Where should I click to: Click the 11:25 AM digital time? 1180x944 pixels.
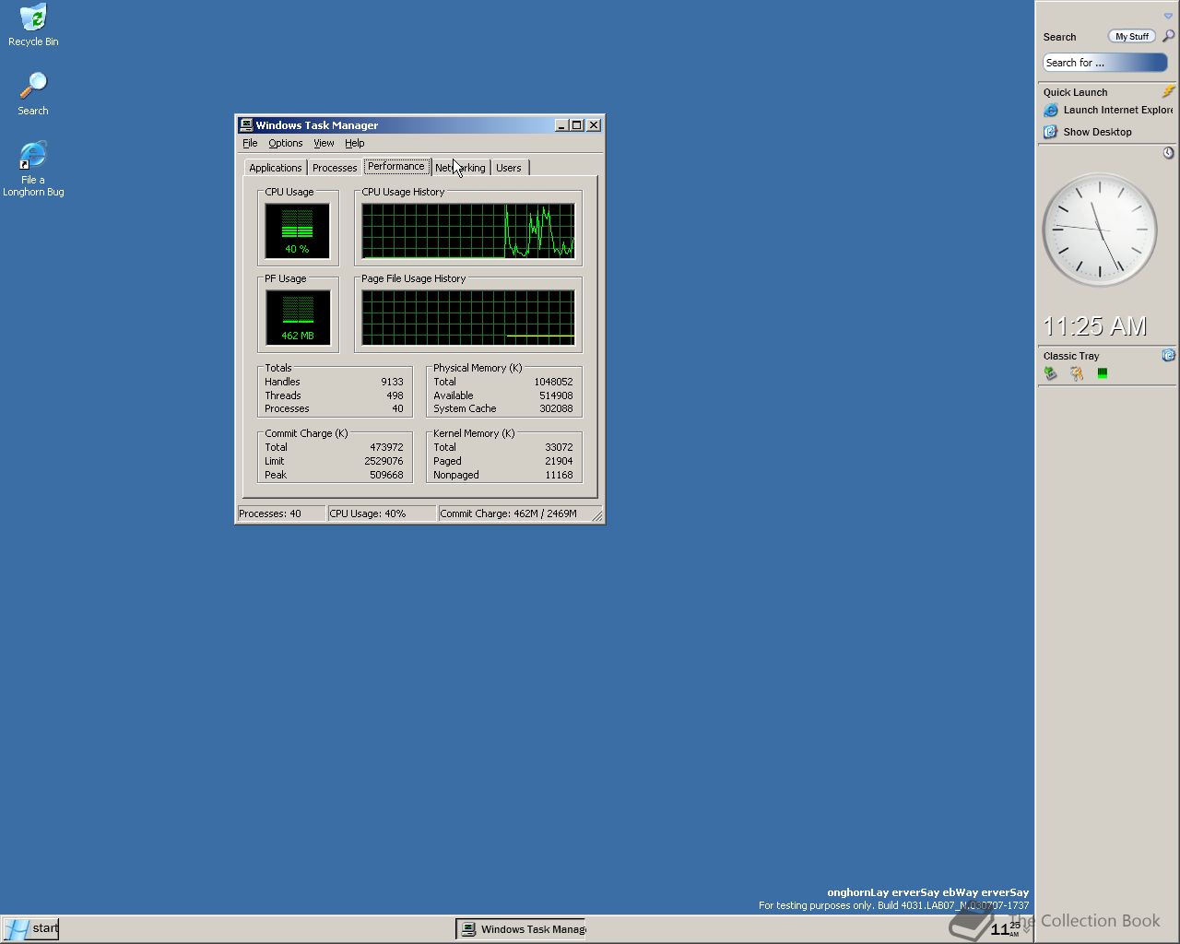(x=1095, y=326)
